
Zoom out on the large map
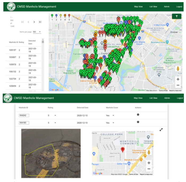[178, 85]
